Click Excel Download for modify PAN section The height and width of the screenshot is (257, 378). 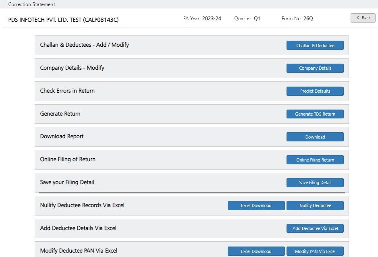(x=256, y=251)
